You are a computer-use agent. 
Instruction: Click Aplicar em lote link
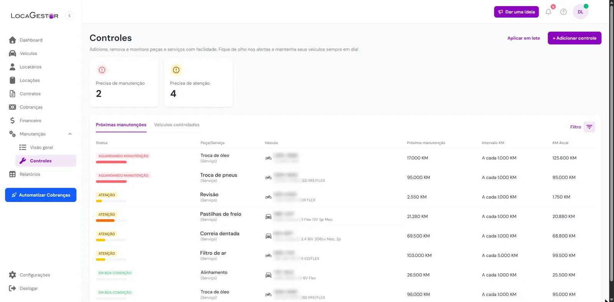click(523, 38)
